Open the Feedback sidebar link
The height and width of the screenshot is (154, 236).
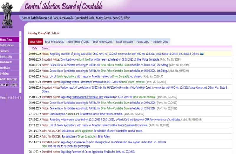point(5,68)
